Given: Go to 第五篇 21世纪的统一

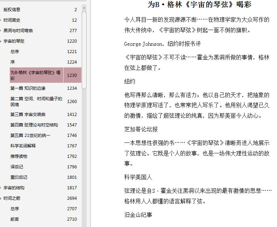Looking at the screenshot, I should tap(30, 136).
